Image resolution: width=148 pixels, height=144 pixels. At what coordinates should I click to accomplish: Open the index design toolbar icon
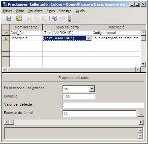(x=19, y=18)
